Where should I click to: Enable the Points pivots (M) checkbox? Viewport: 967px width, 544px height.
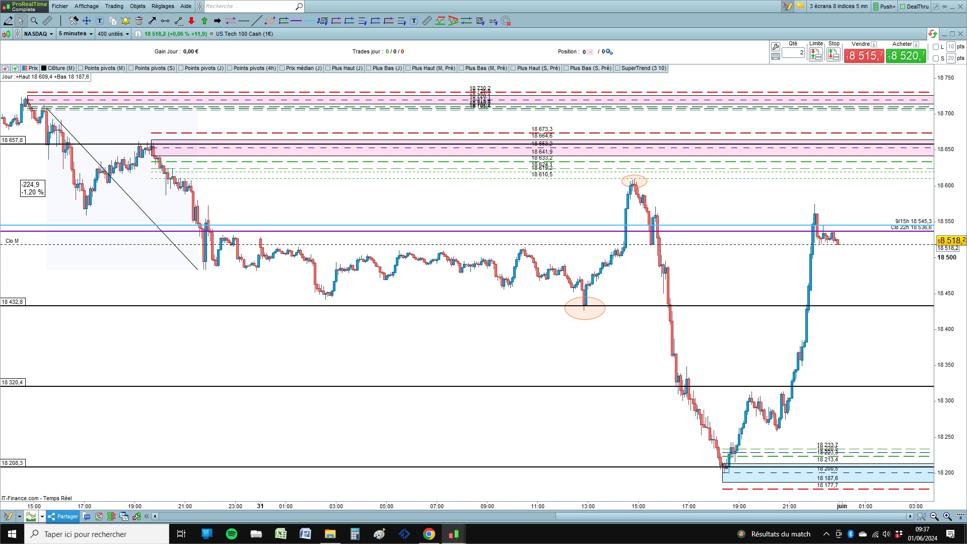click(81, 69)
